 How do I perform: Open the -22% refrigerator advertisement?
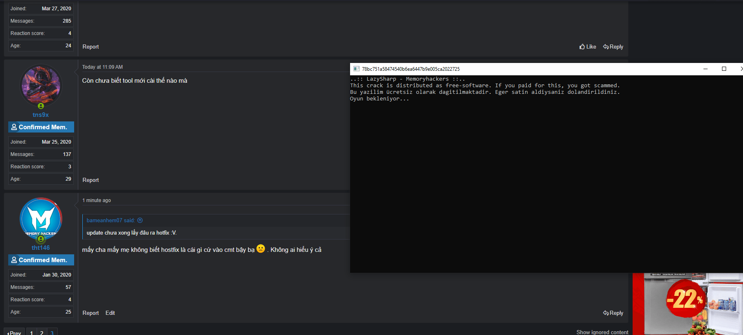tap(688, 304)
